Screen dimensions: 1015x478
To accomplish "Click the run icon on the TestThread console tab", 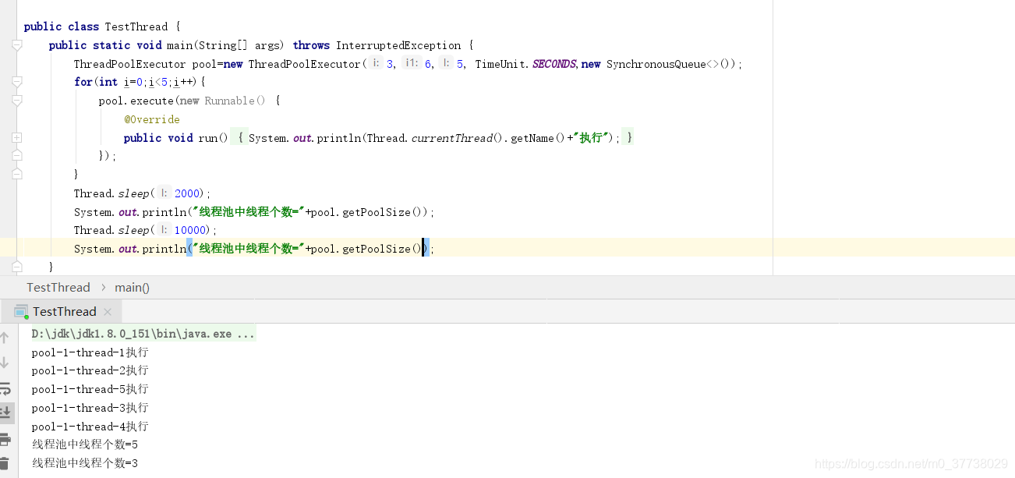I will click(19, 310).
